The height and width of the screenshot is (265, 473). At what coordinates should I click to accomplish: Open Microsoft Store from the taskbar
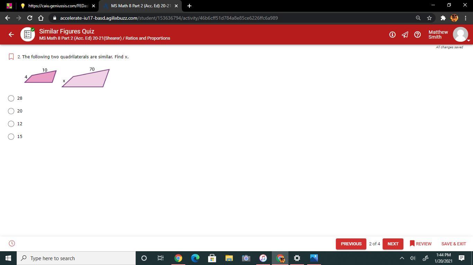(212, 258)
